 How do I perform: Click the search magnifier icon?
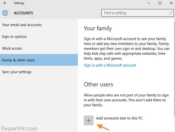coord(170,13)
